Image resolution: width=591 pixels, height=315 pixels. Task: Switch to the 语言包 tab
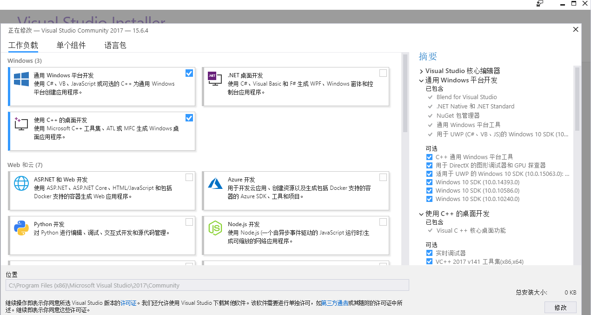point(115,45)
